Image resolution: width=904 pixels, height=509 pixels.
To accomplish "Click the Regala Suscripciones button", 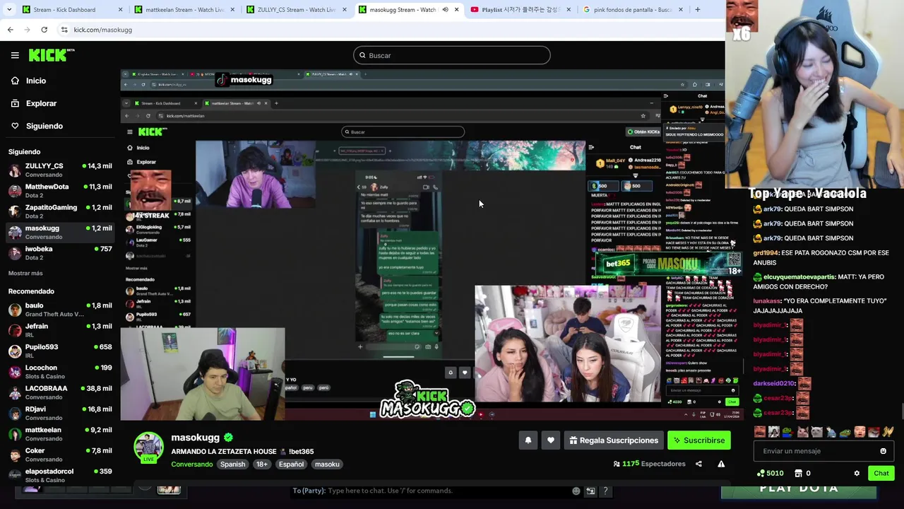I will 614,440.
